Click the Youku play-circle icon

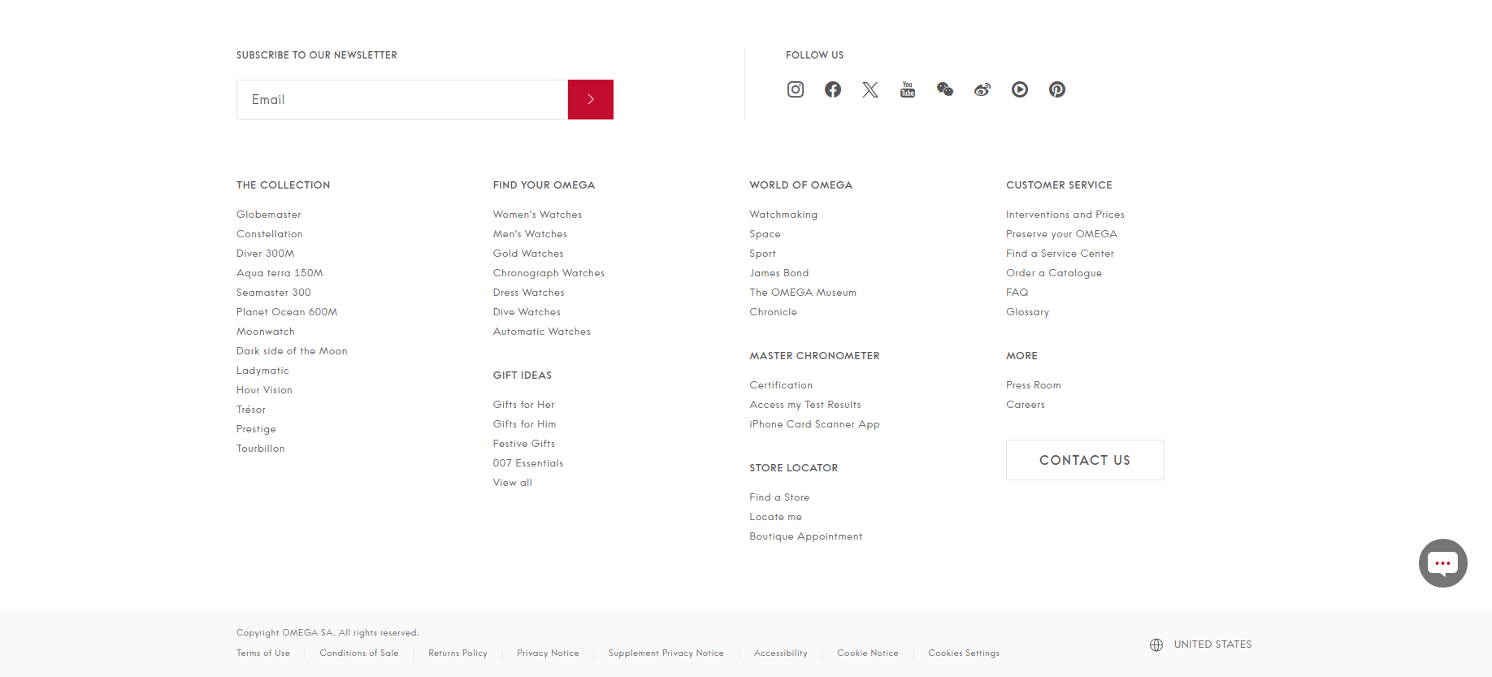[1020, 89]
